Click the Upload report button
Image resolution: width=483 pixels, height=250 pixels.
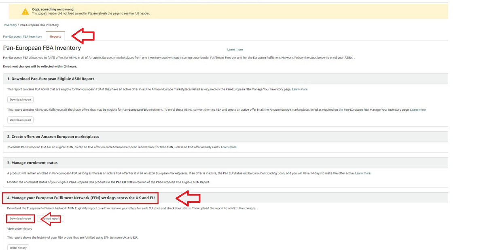pyautogui.click(x=51, y=218)
